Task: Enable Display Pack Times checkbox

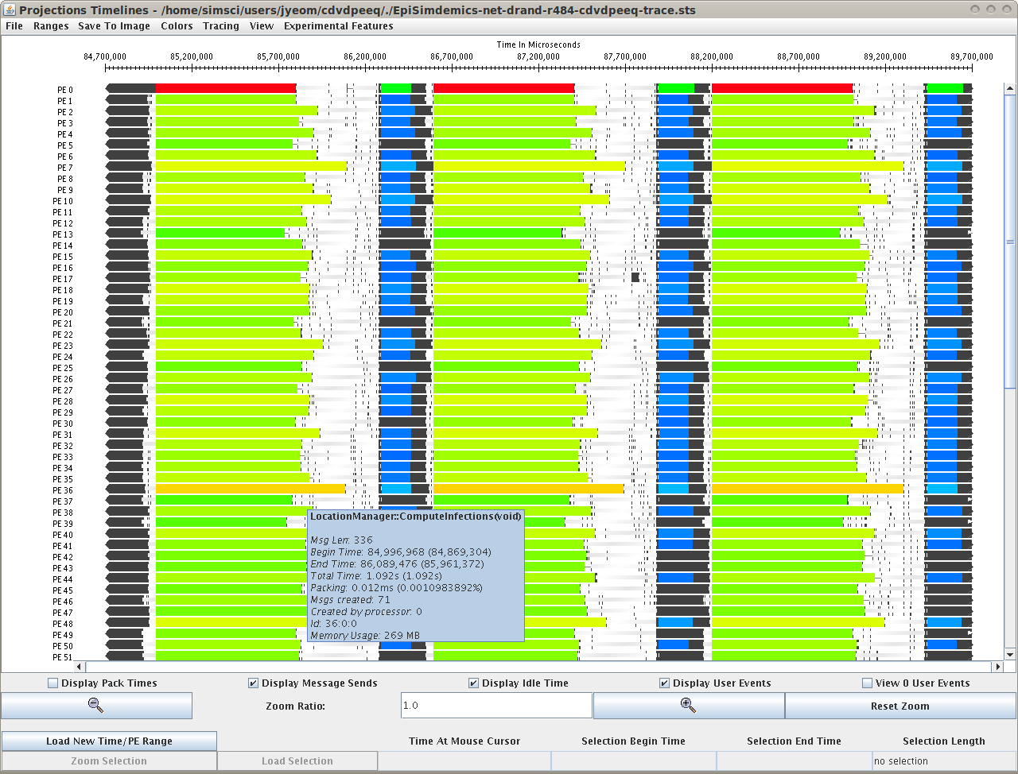Action: pyautogui.click(x=53, y=683)
